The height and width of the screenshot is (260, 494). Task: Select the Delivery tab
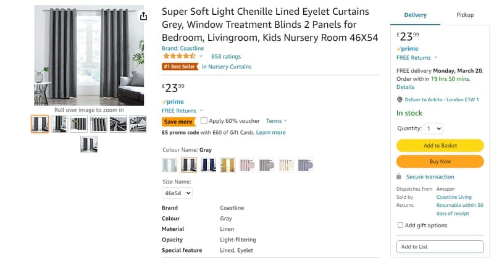415,15
